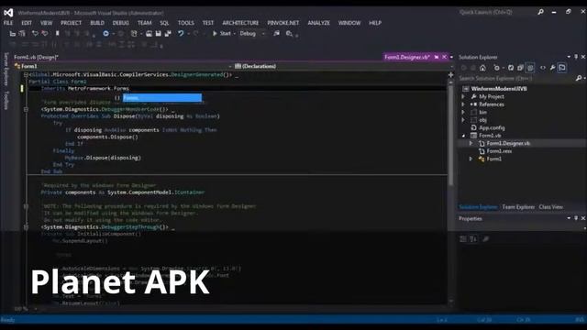Select Form1.resx in Solution Explorer
Image resolution: width=587 pixels, height=330 pixels.
coord(499,151)
